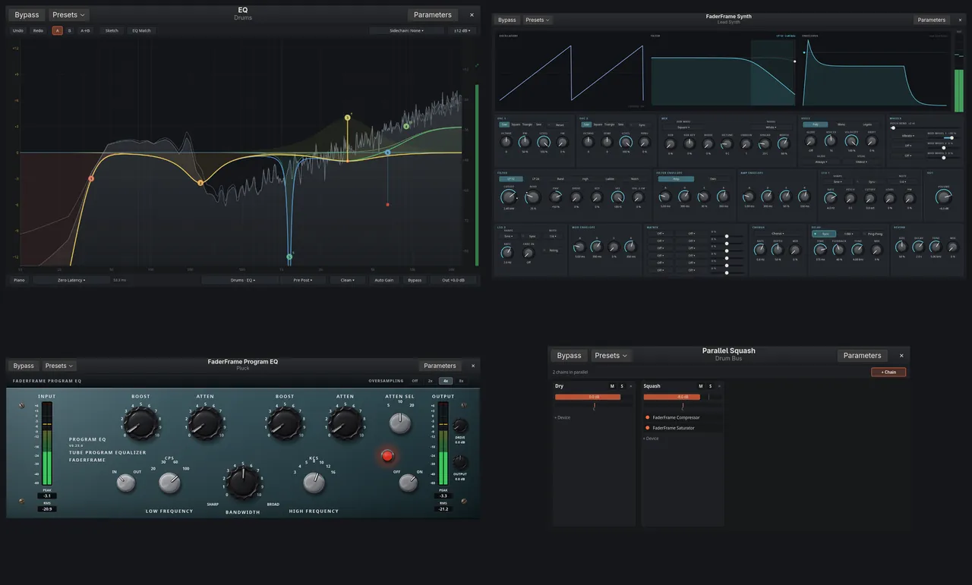This screenshot has width=972, height=585.
Task: Open Presets dropdown in the EQ window
Action: (x=69, y=14)
